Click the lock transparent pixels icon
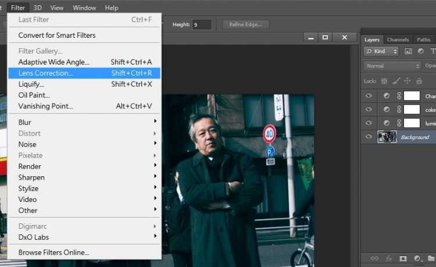436x267 pixels. point(383,81)
